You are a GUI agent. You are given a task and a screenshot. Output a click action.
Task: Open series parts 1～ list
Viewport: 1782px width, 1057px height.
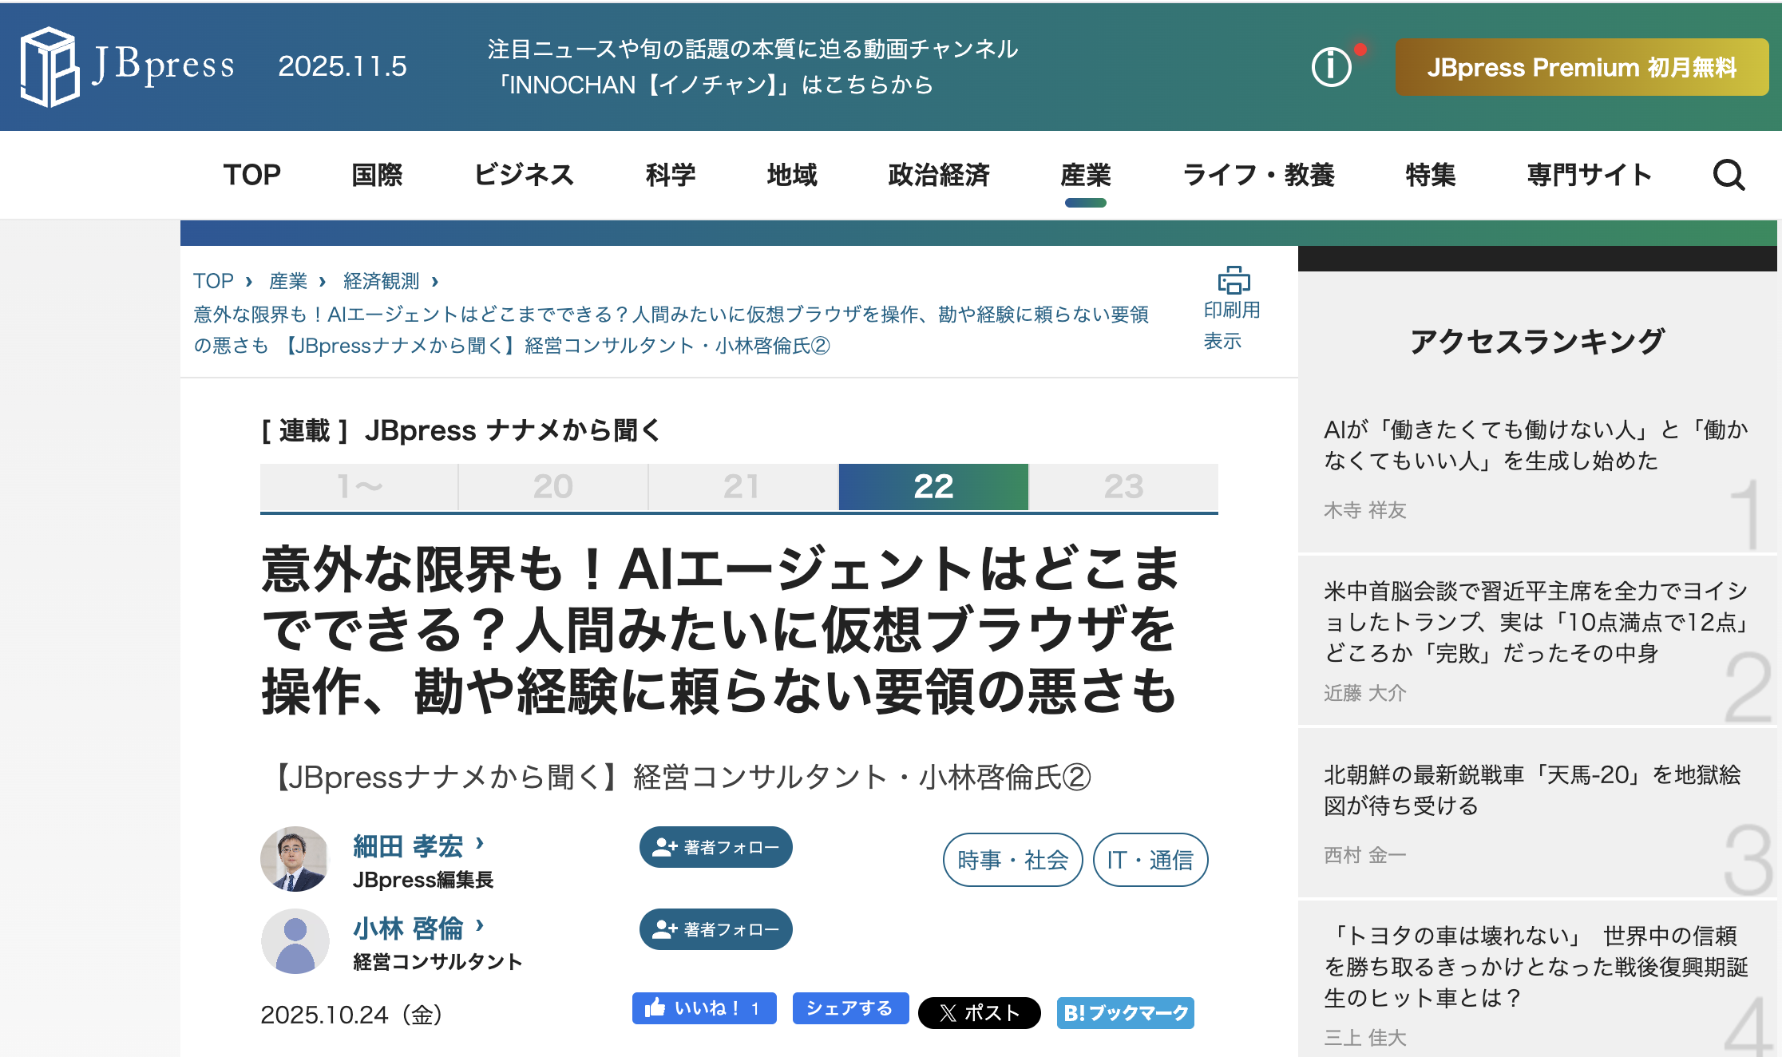pos(359,486)
